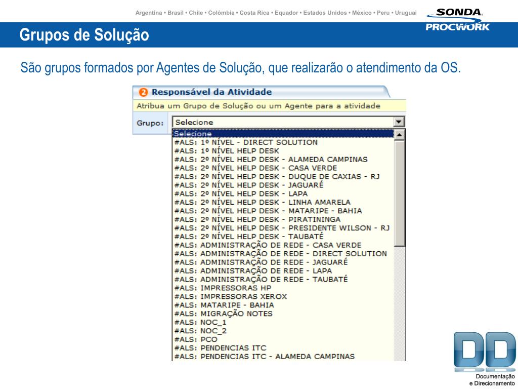Pick 2º NÍVEL HELP DESK - PRESIDENTE WILSON - RJ
Screen dimensions: 518x389
tap(283, 228)
